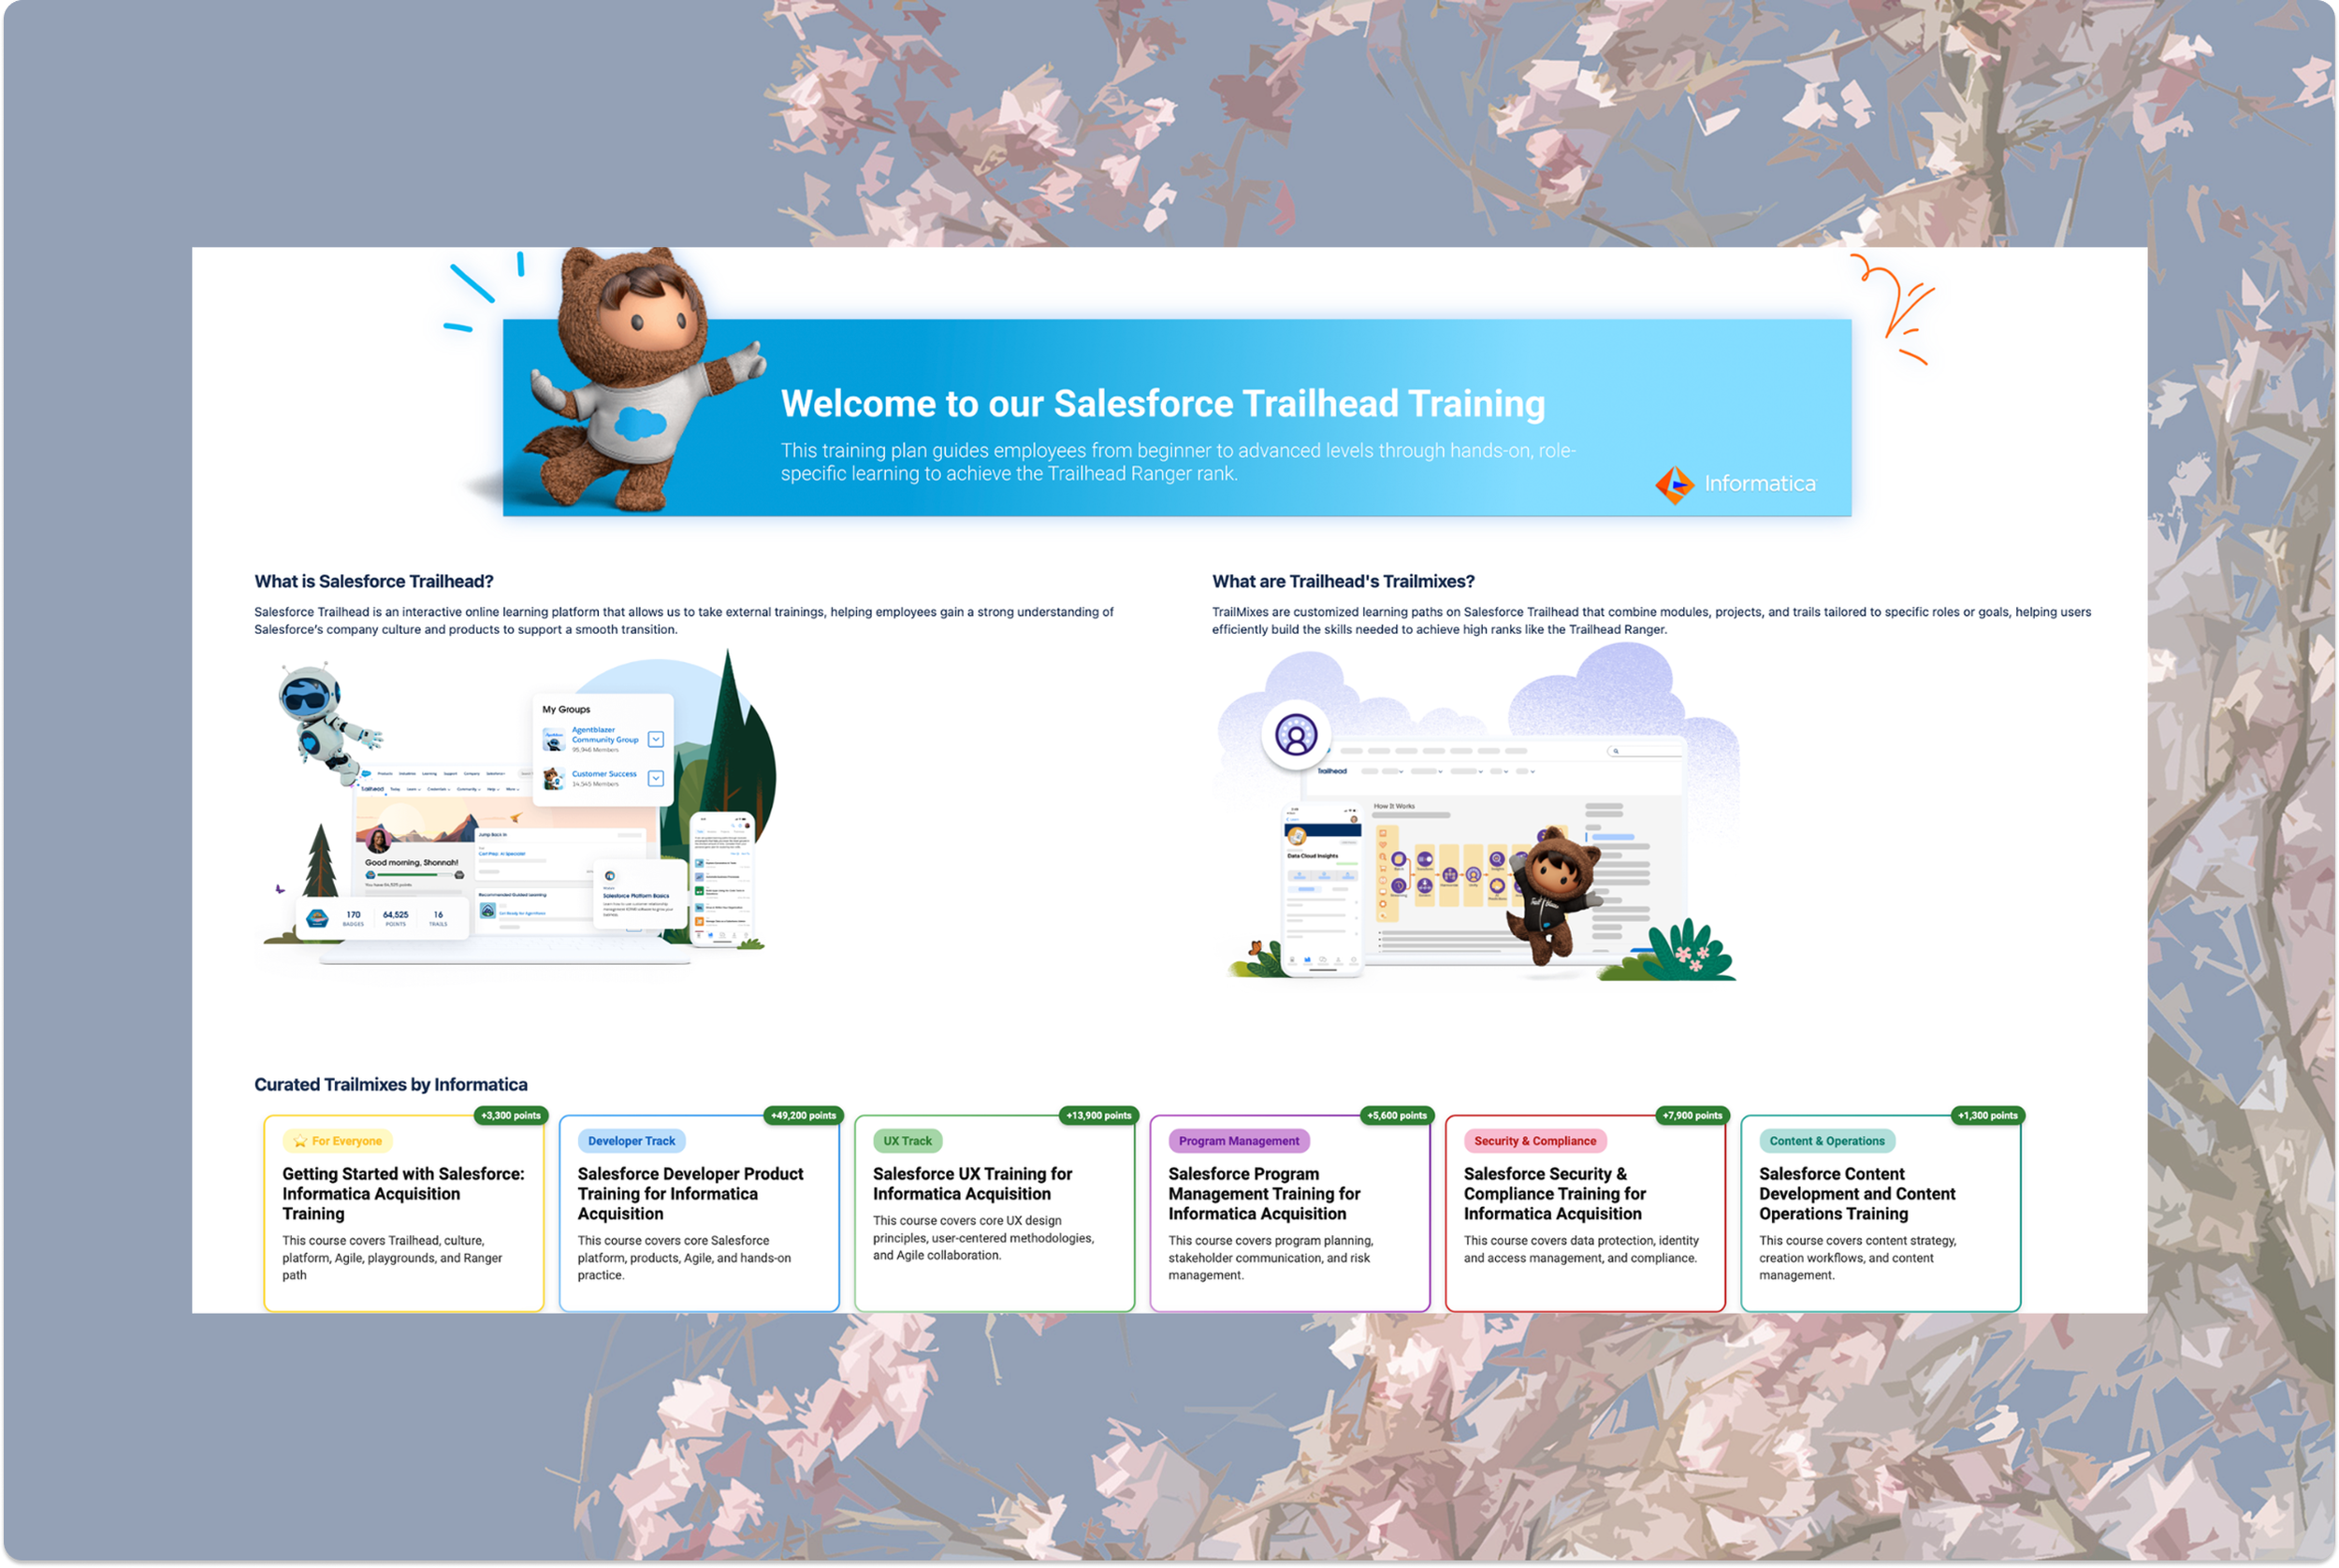Click the star icon in For Everyone tag

click(x=299, y=1141)
